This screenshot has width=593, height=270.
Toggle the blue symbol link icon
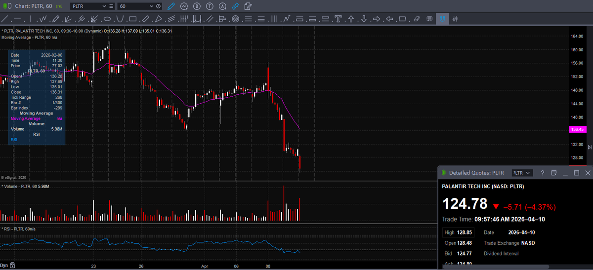click(235, 6)
